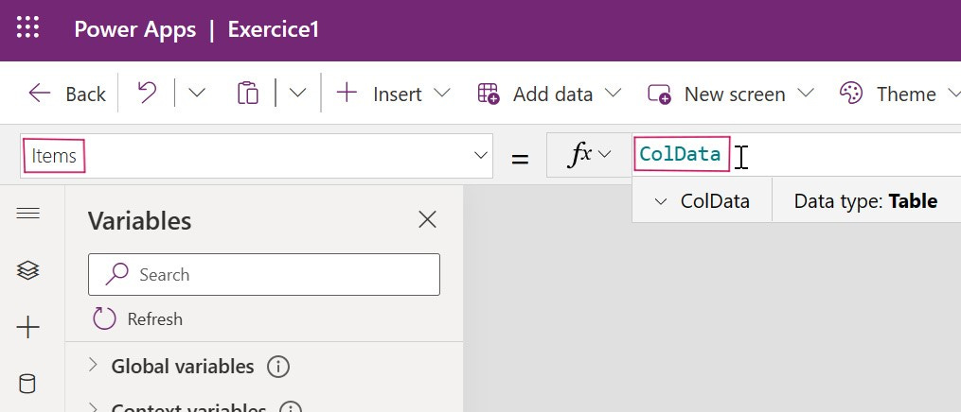Screen dimensions: 961x412
Task: Go back with the Back arrow
Action: click(x=67, y=94)
